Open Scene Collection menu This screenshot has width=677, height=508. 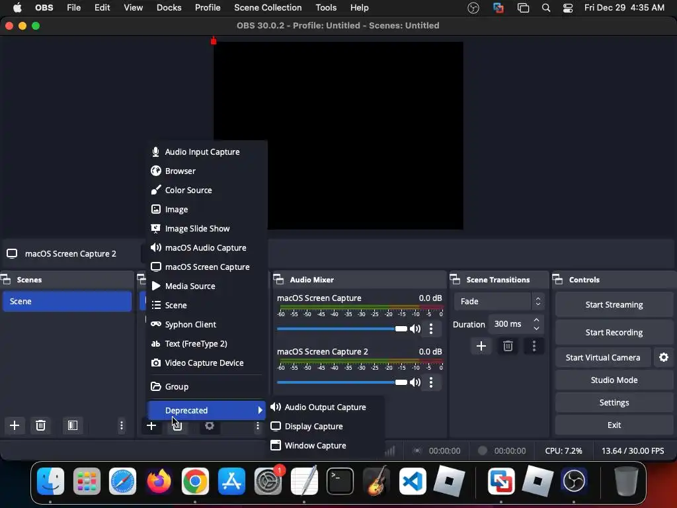coord(268,7)
